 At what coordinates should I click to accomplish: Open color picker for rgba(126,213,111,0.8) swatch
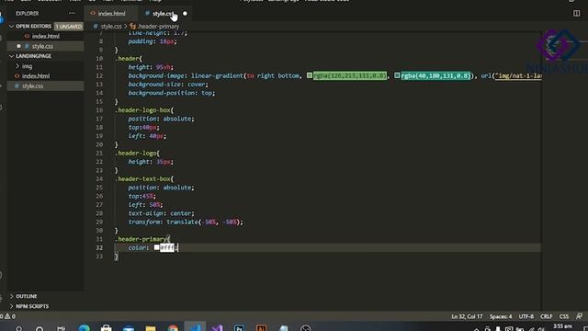pos(310,75)
